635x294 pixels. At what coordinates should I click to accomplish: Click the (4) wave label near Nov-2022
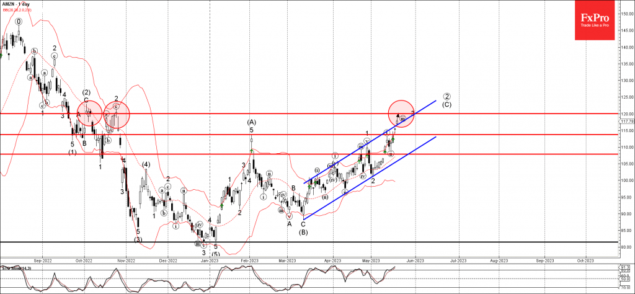coord(146,164)
